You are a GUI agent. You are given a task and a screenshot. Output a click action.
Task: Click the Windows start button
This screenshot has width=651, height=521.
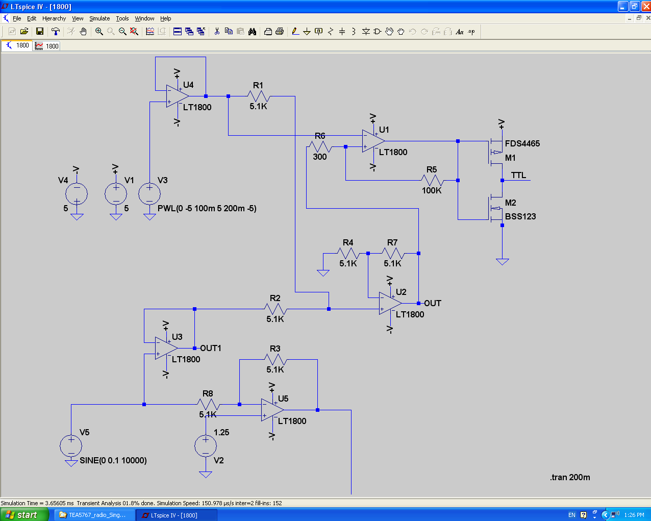24,515
